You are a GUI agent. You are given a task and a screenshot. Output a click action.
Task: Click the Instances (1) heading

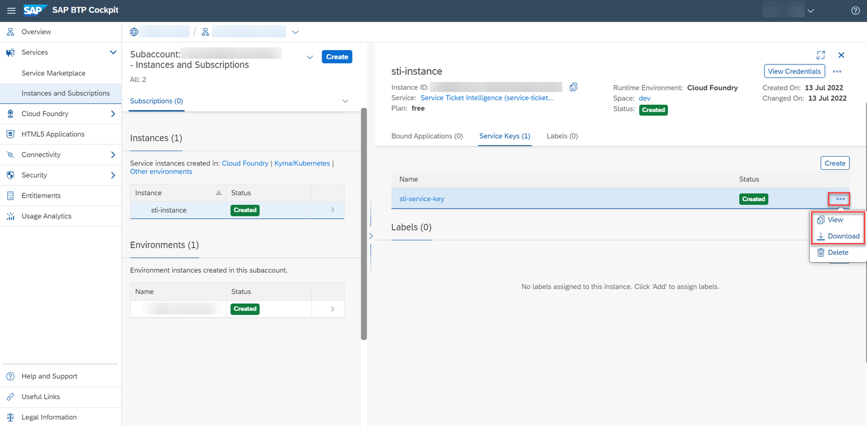click(156, 138)
